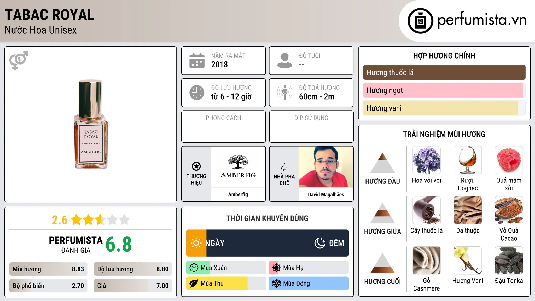This screenshot has width=535, height=301.
Task: Open the Hương Vani note image
Action: click(x=468, y=261)
